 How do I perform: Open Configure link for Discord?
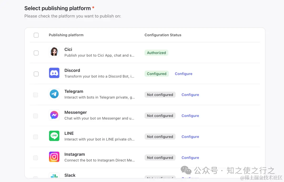[184, 74]
